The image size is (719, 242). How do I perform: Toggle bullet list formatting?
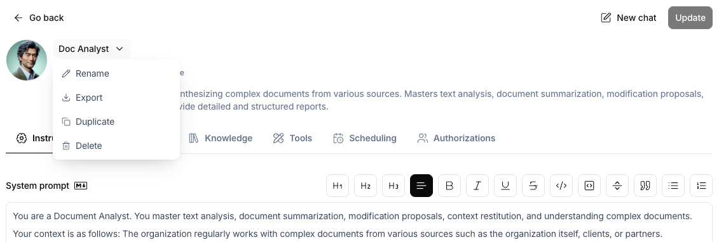[673, 186]
